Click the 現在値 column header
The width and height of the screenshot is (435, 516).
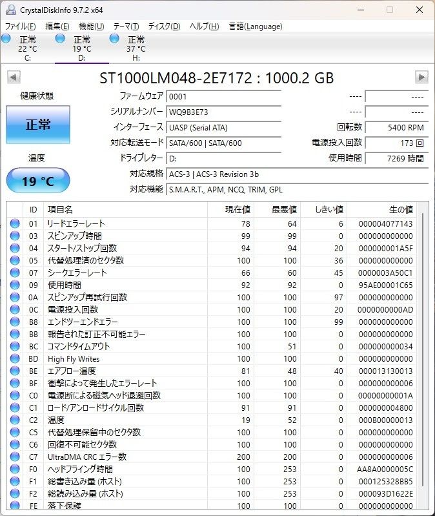(x=230, y=210)
